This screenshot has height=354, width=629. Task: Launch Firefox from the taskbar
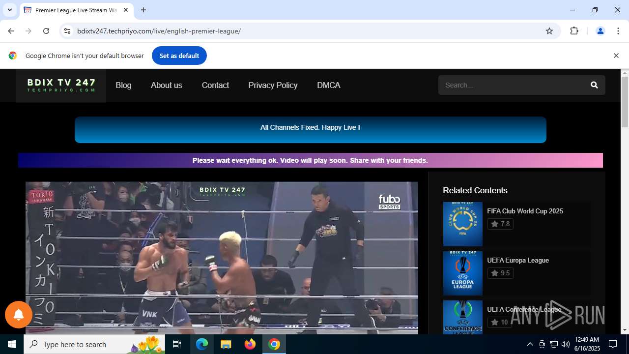250,344
